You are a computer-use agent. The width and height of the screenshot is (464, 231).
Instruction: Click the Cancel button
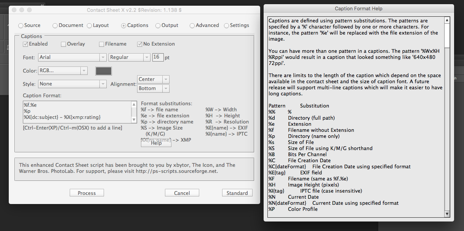[x=182, y=193]
